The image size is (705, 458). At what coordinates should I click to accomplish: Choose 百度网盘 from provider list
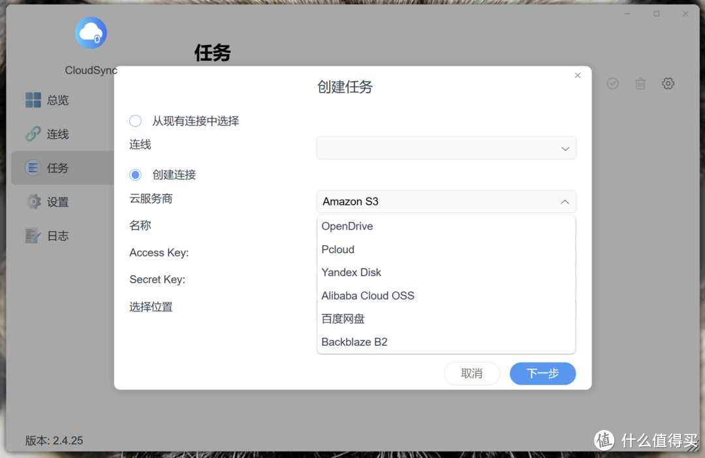pyautogui.click(x=446, y=318)
